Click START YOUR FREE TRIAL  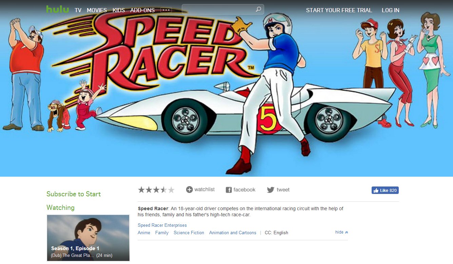click(339, 10)
